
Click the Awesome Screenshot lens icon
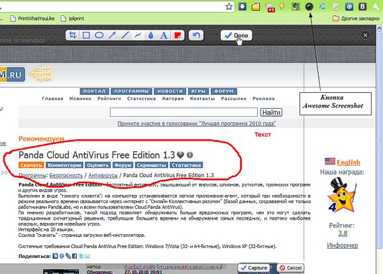309,7
